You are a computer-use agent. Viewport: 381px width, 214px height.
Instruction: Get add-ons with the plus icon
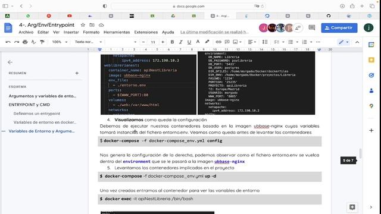point(371,131)
